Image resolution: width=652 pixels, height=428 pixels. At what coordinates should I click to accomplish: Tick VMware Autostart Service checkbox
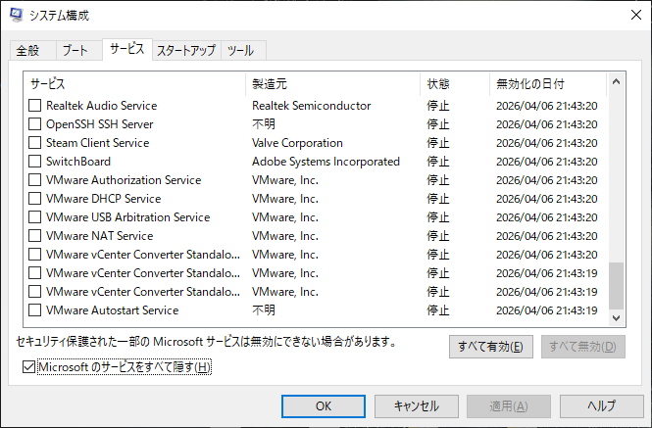tap(35, 310)
